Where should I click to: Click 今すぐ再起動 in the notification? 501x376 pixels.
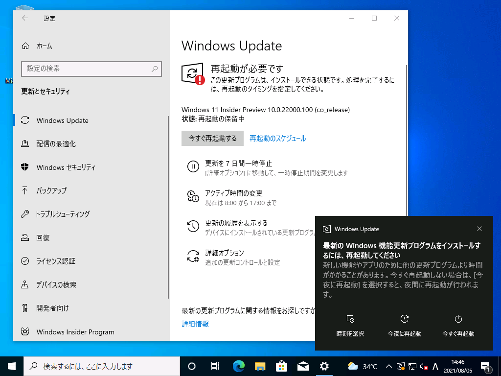pos(458,326)
